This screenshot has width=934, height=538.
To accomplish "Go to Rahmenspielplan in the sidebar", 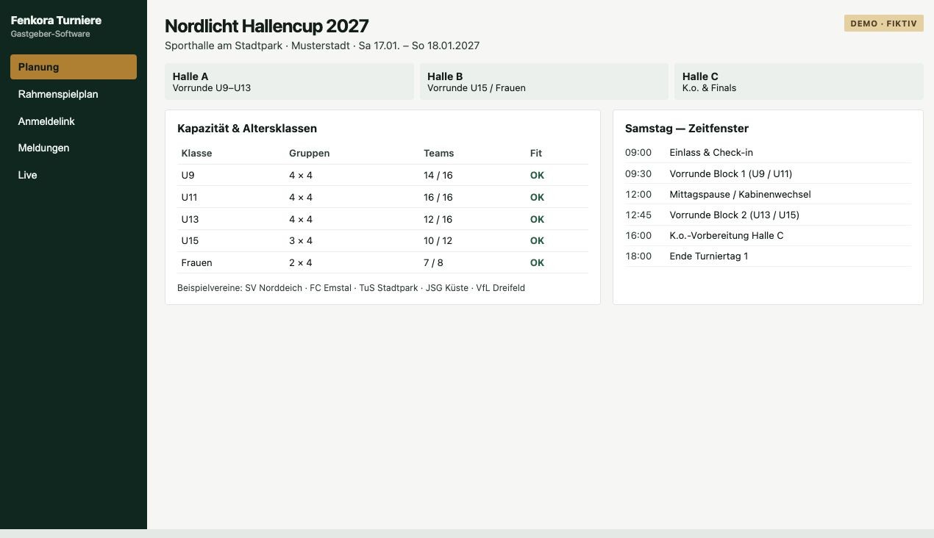I will [74, 94].
